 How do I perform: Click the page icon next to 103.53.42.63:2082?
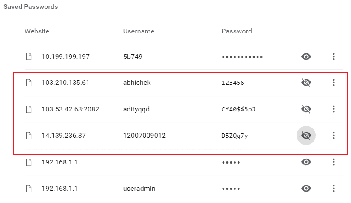pyautogui.click(x=29, y=109)
